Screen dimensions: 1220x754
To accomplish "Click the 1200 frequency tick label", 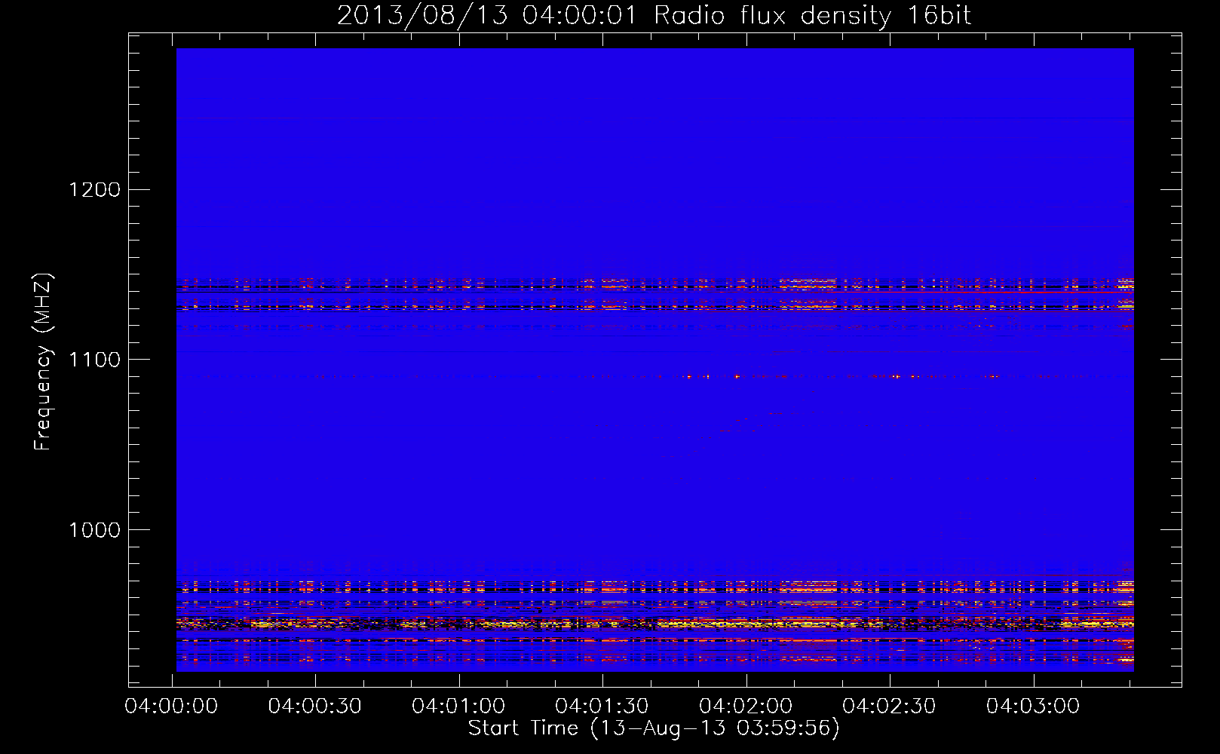I will point(94,189).
